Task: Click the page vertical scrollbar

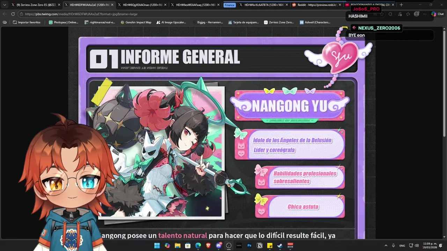Action: (444, 84)
